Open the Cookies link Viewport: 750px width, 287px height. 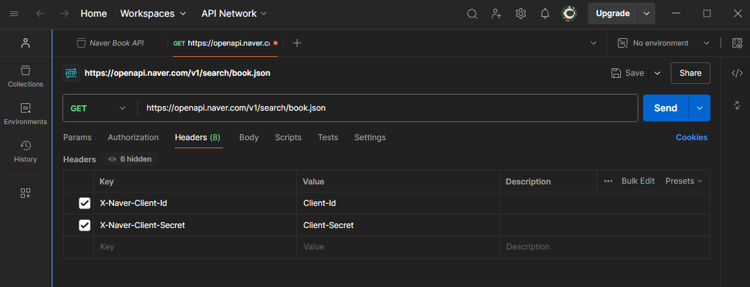[691, 137]
